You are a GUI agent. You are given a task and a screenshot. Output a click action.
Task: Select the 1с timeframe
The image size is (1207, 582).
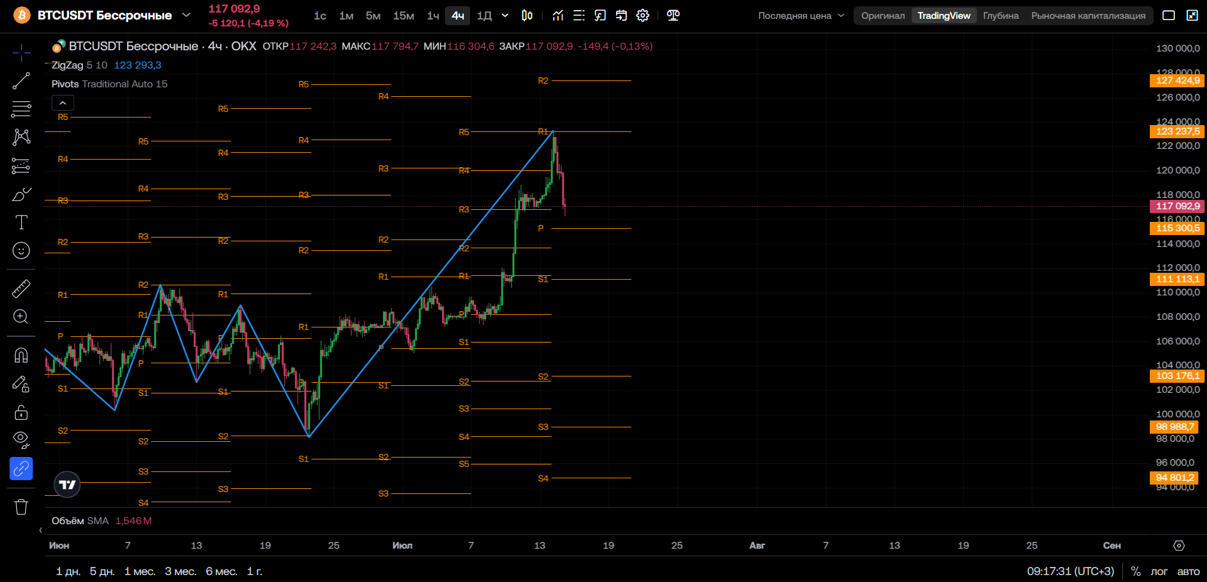[x=320, y=16]
